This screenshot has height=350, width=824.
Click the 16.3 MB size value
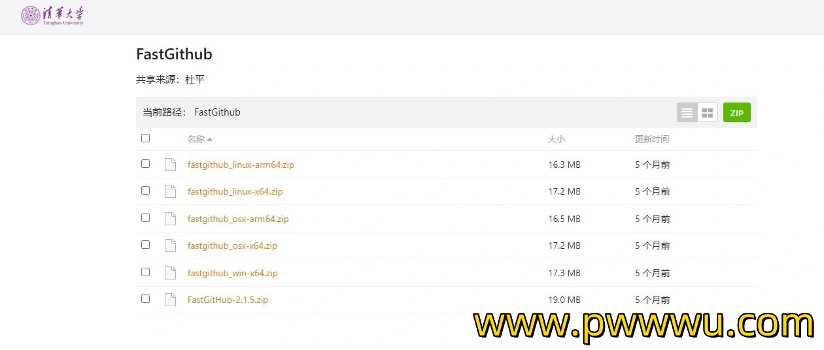(564, 165)
